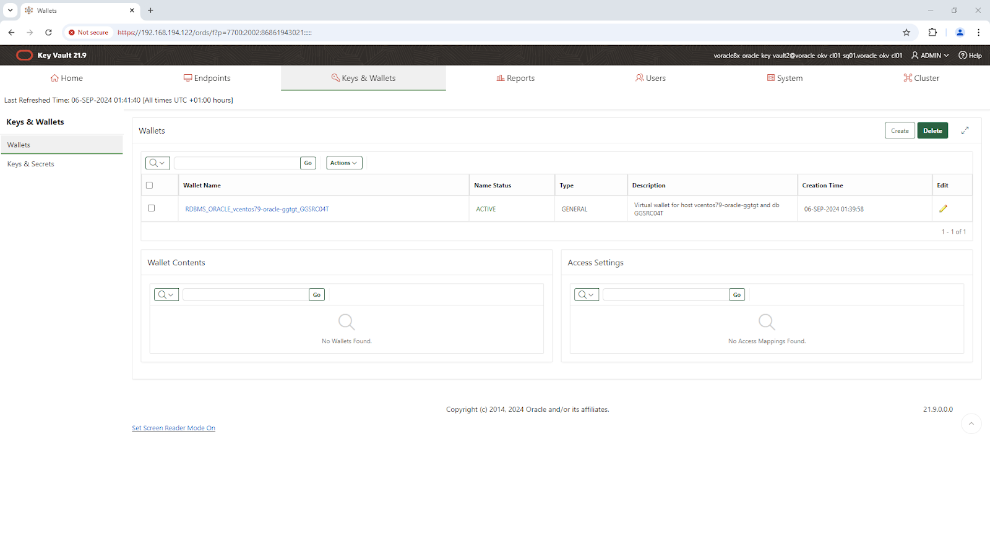Click the version number 21.9.0.0.0
990x536 pixels.
point(938,409)
